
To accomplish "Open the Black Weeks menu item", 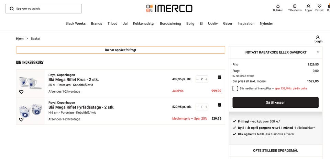I will 76,23.
